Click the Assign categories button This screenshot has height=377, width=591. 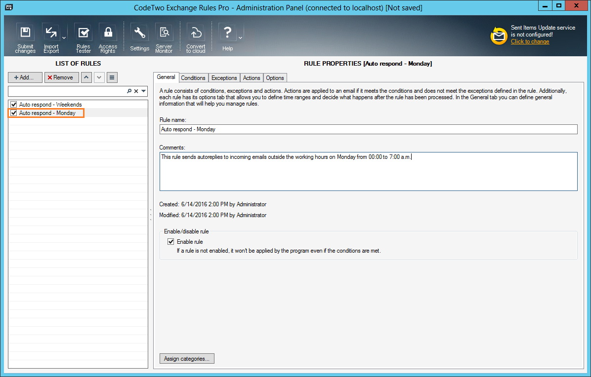(x=187, y=359)
